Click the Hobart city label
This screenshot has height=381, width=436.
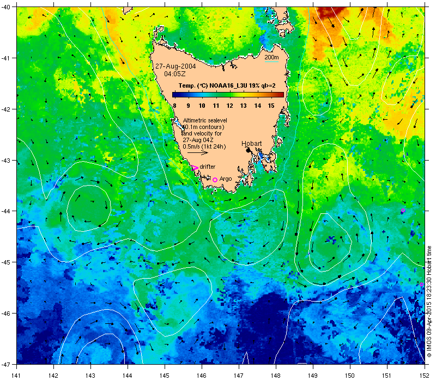click(251, 144)
